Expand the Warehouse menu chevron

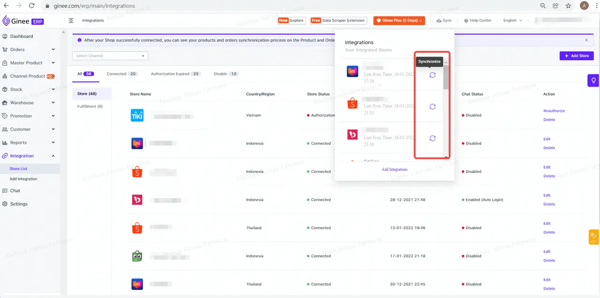tap(53, 103)
